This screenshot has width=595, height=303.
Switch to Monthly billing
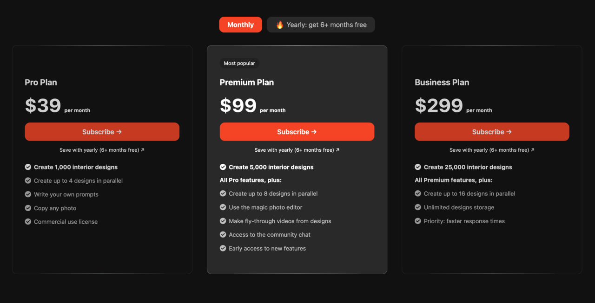pos(241,25)
